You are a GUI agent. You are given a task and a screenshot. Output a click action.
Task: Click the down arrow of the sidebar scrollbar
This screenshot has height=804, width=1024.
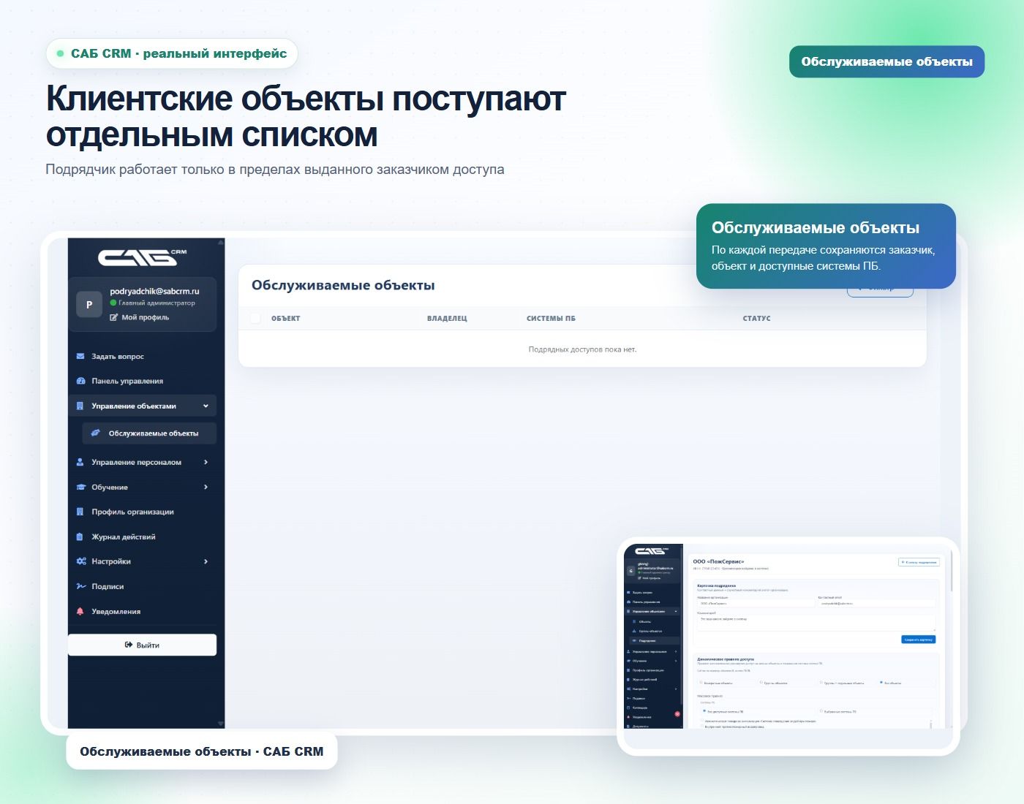click(x=221, y=724)
